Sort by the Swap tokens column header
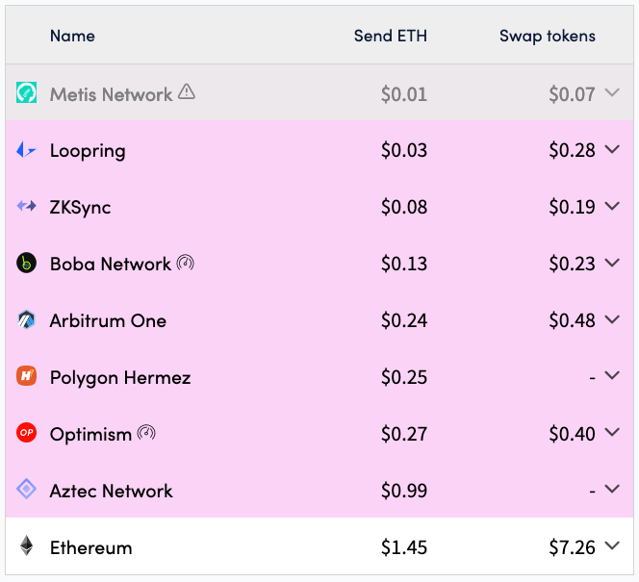 point(548,37)
